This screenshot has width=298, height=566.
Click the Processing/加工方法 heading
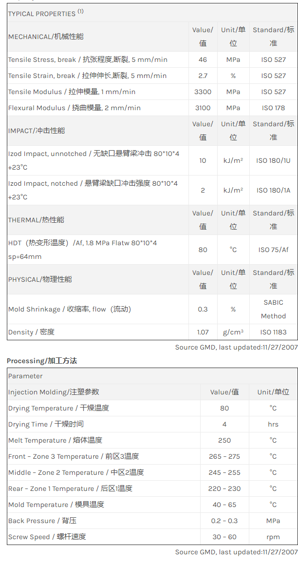tap(42, 361)
